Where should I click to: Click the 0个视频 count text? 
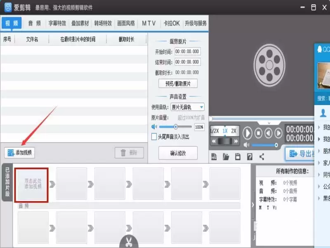[290, 183]
